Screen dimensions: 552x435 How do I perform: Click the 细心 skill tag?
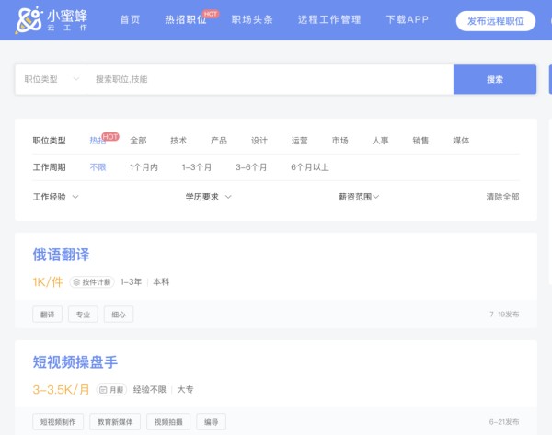click(119, 315)
